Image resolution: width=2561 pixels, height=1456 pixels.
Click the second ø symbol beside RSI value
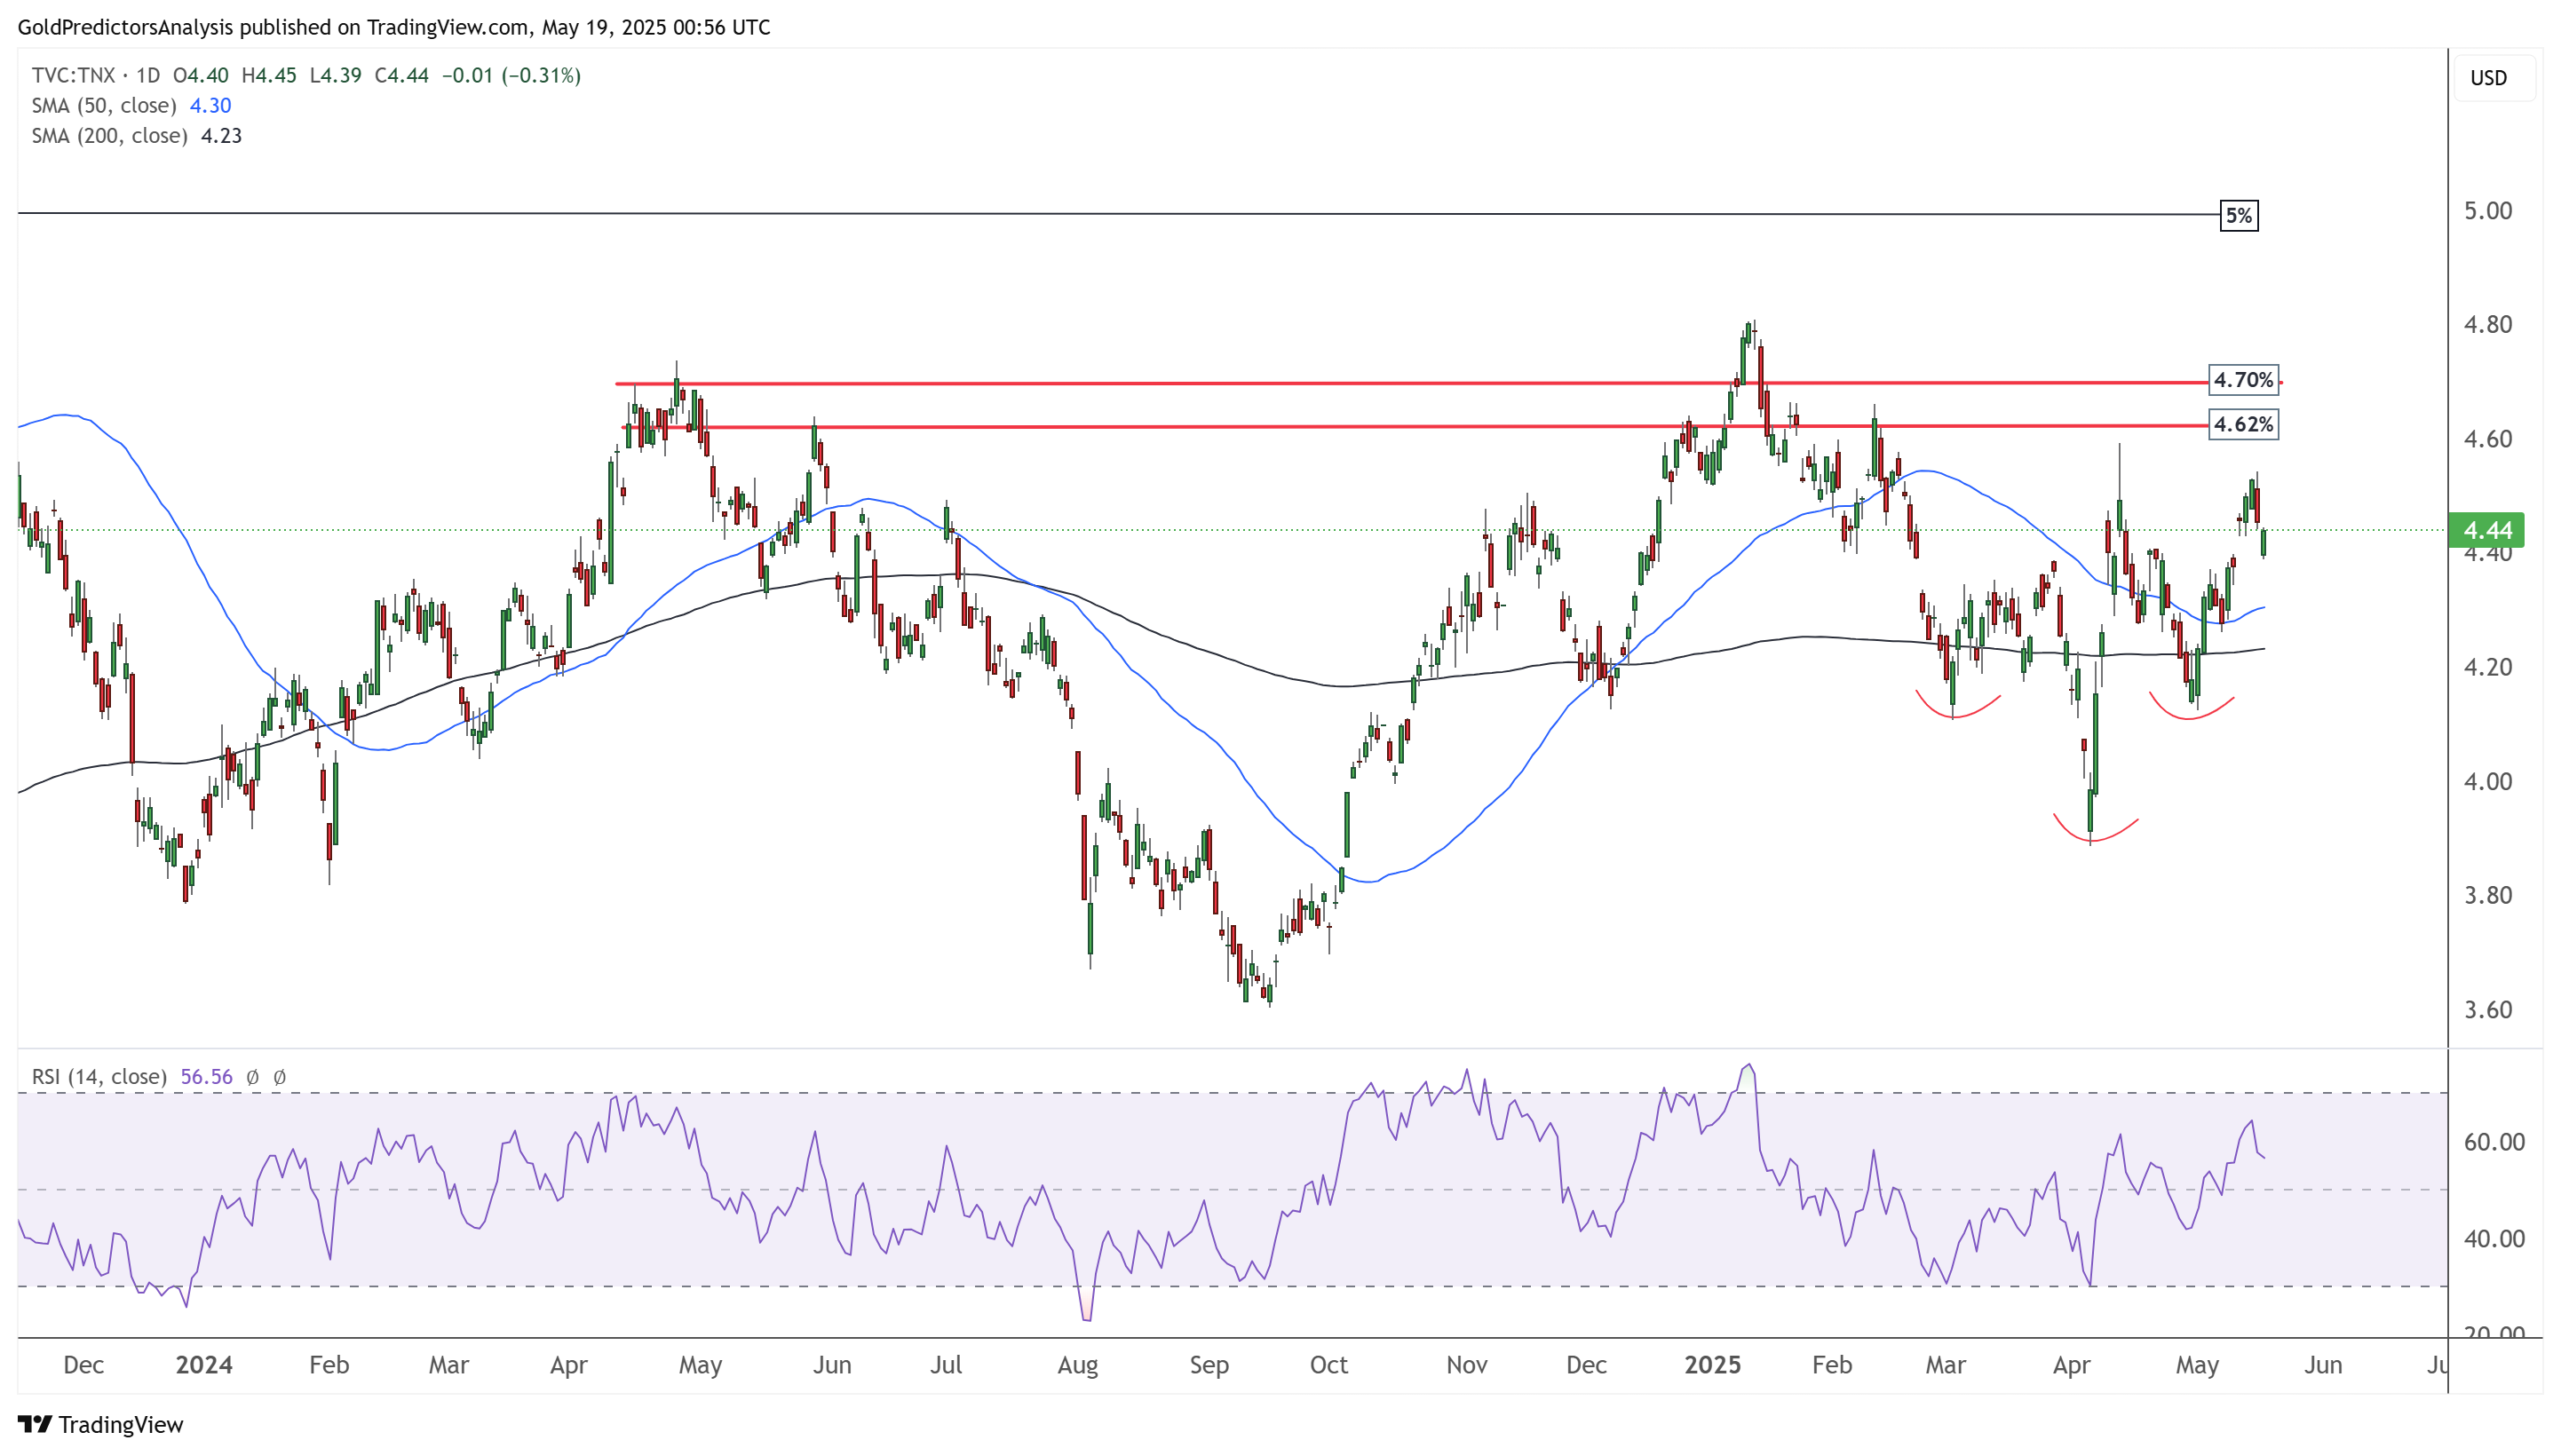click(280, 1077)
